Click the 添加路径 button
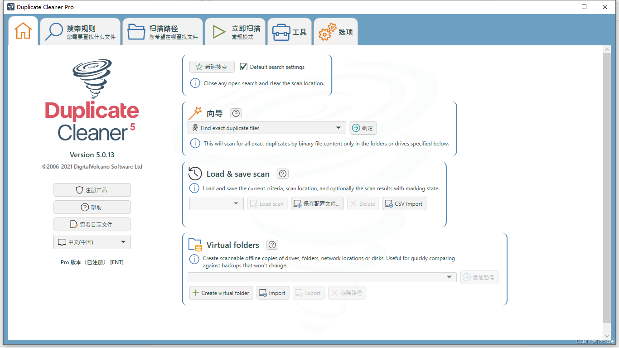The height and width of the screenshot is (348, 619). point(479,277)
